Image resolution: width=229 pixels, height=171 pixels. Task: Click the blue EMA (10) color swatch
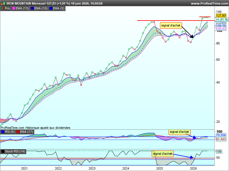[32, 9]
